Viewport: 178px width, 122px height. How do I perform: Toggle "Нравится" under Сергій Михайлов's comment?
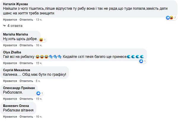[10, 81]
